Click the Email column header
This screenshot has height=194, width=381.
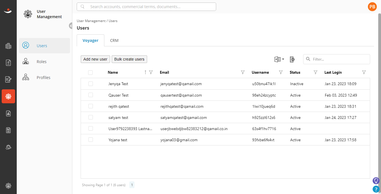[164, 72]
